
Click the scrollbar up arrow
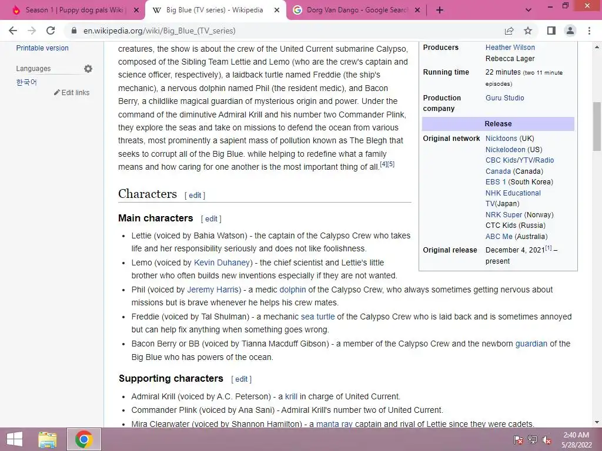click(x=597, y=47)
